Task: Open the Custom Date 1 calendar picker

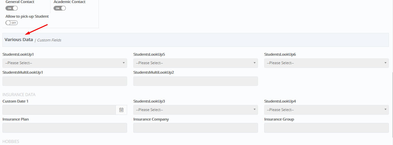Action: [x=121, y=110]
